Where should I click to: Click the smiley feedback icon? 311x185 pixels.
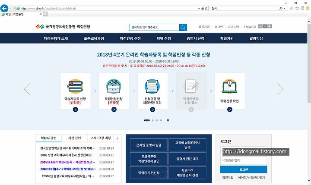click(308, 8)
